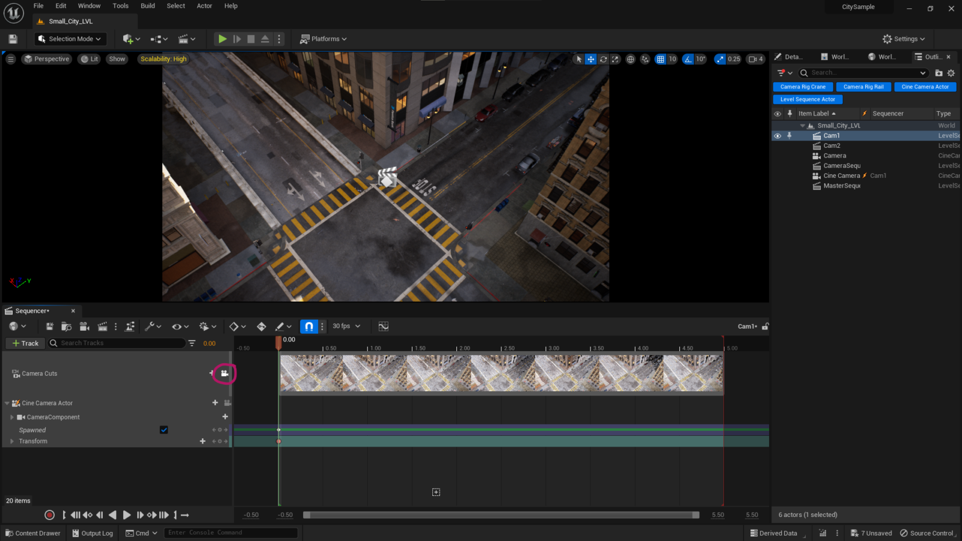Click the Camera Rig Crane button
Screen dimensions: 962x541
point(803,87)
